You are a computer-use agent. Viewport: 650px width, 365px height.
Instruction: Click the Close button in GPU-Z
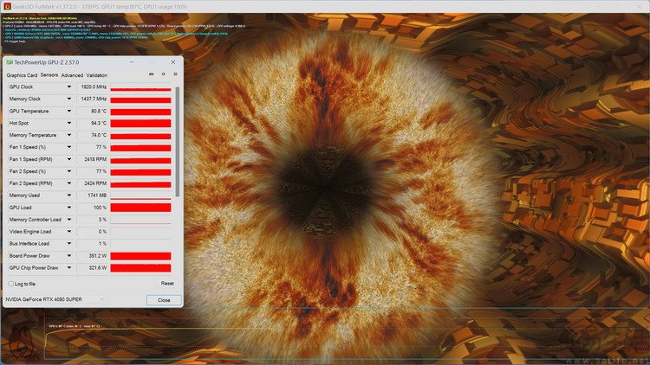[164, 300]
